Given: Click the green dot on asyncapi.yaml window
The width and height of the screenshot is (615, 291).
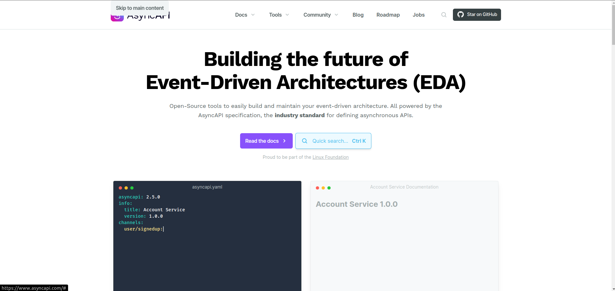Looking at the screenshot, I should coord(132,188).
